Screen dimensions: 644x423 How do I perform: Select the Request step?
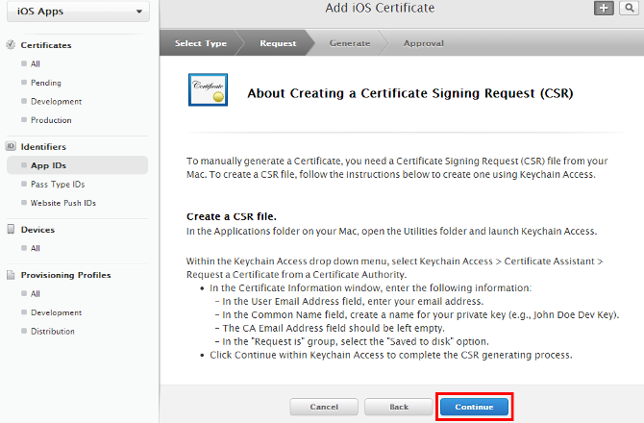[278, 43]
